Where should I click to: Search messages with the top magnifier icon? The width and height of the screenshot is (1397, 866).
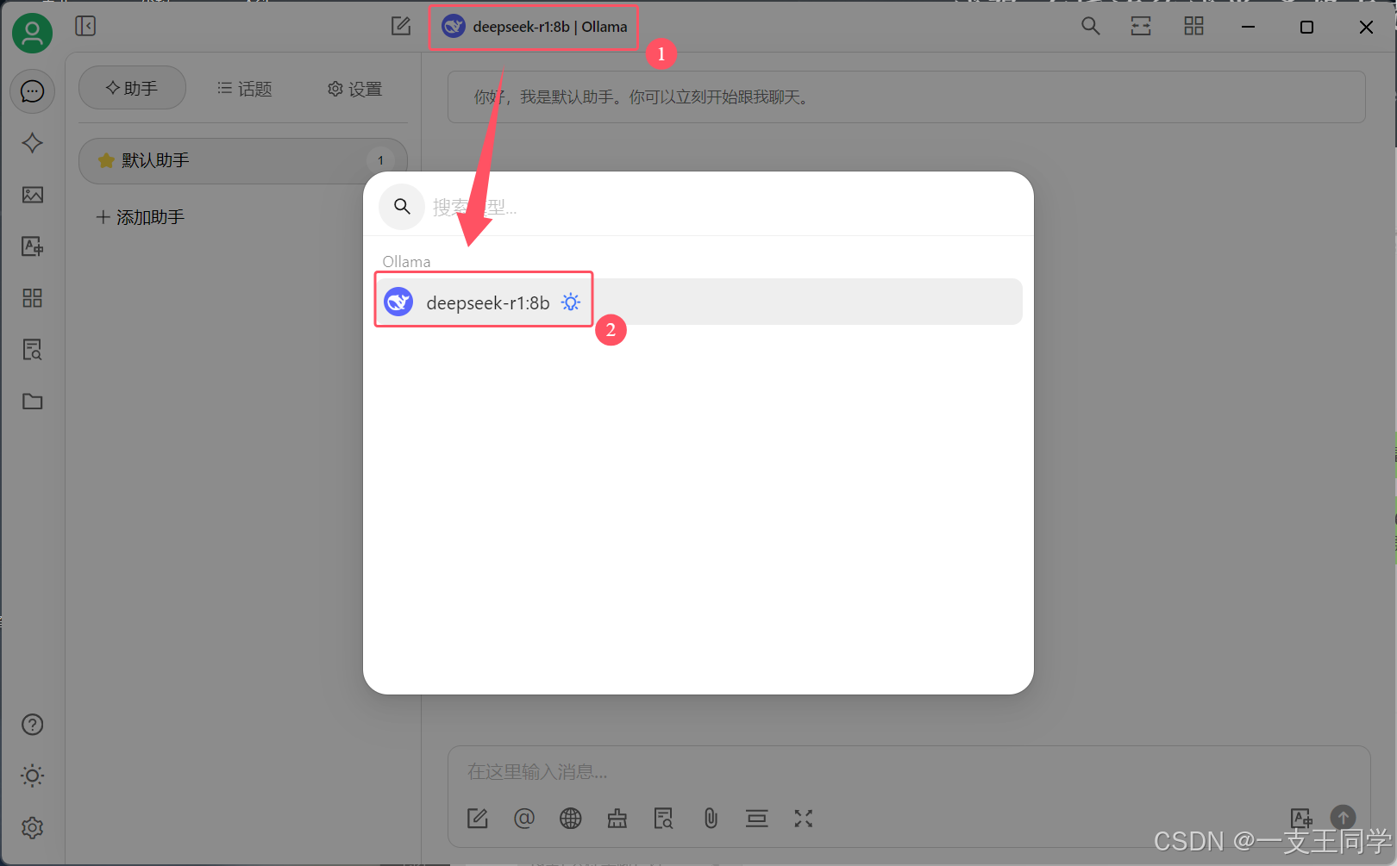pos(1090,27)
